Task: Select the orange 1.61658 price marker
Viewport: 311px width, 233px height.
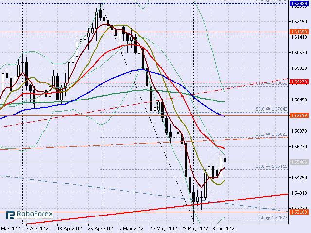Action: click(298, 32)
